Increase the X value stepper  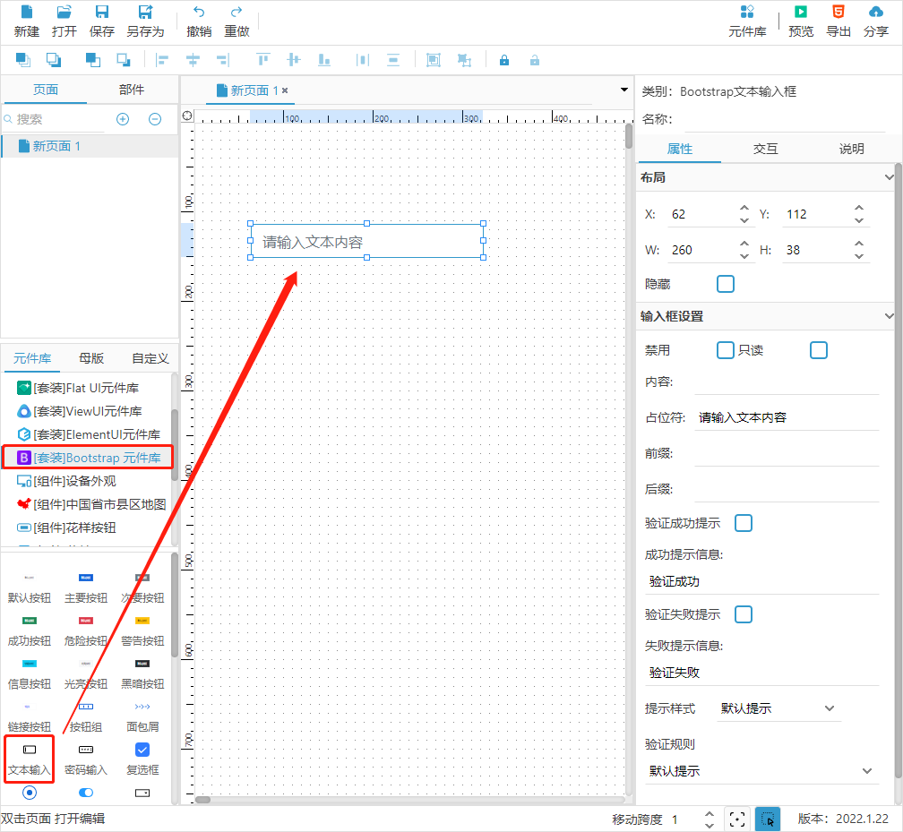coord(744,208)
